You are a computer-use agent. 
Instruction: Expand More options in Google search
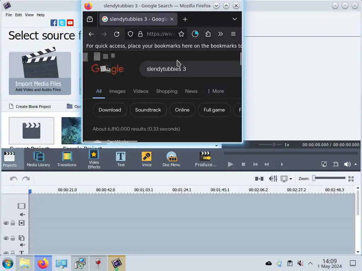tap(216, 91)
